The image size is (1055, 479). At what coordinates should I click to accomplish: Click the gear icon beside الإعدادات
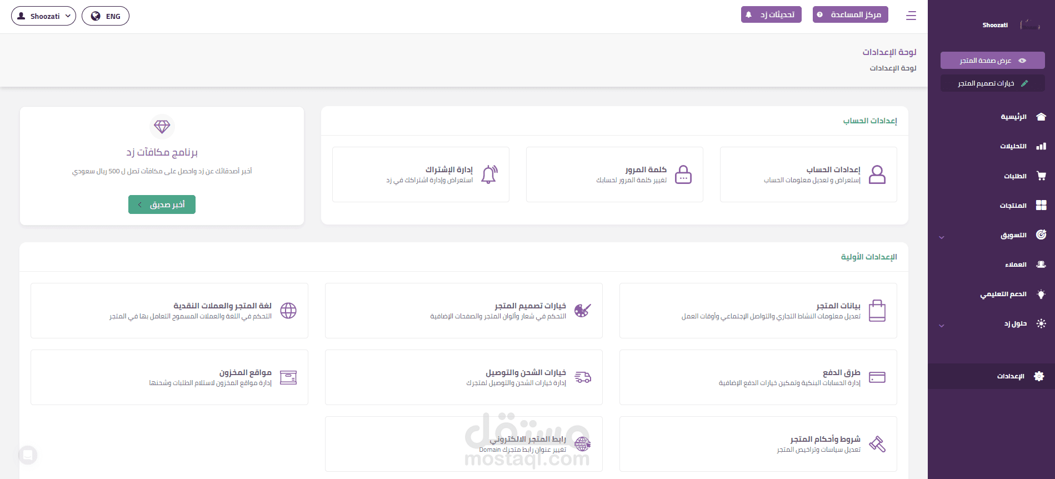click(x=1039, y=376)
